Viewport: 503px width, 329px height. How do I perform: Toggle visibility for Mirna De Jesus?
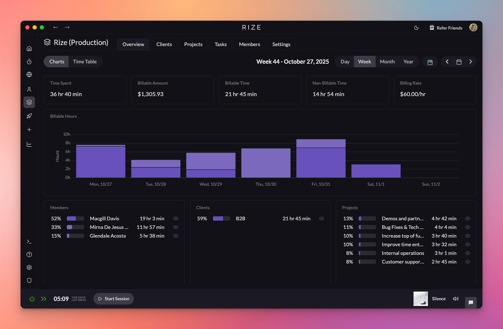(x=176, y=227)
